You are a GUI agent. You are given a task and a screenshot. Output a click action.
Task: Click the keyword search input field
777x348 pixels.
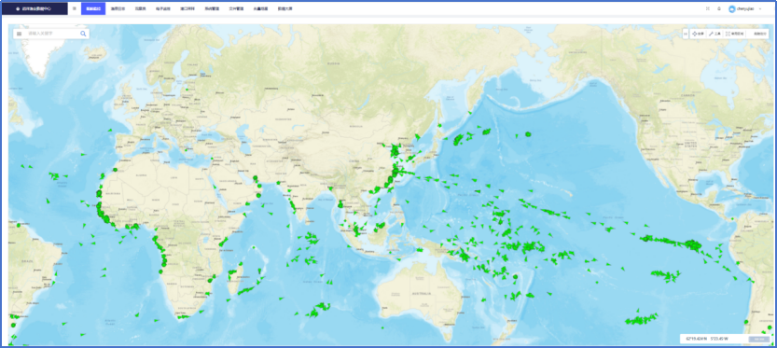coord(53,34)
